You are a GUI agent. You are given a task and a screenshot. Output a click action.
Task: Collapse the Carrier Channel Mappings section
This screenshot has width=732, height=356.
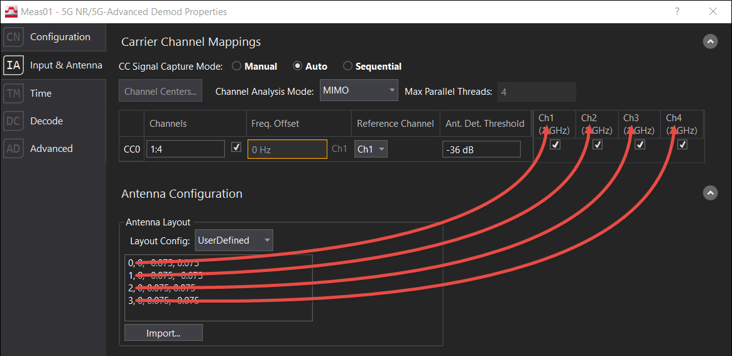(x=710, y=41)
